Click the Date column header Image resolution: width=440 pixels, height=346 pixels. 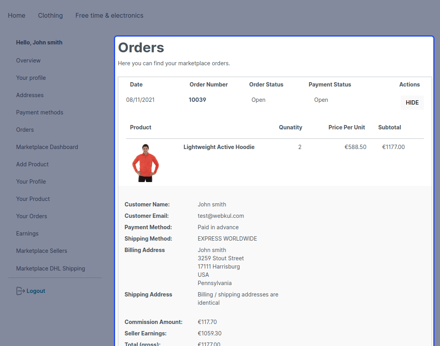136,85
